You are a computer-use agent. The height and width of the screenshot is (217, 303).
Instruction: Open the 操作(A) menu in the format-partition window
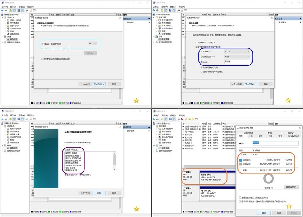pos(165,7)
